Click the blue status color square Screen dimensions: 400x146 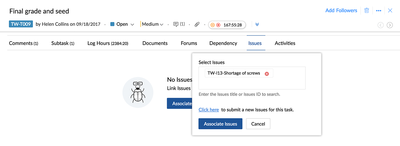pyautogui.click(x=112, y=24)
